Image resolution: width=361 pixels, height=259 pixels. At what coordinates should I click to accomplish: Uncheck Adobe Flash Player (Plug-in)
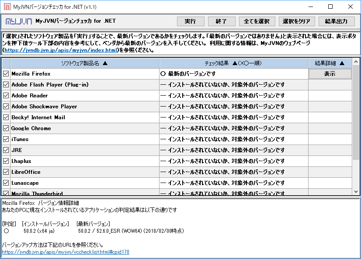[6, 84]
